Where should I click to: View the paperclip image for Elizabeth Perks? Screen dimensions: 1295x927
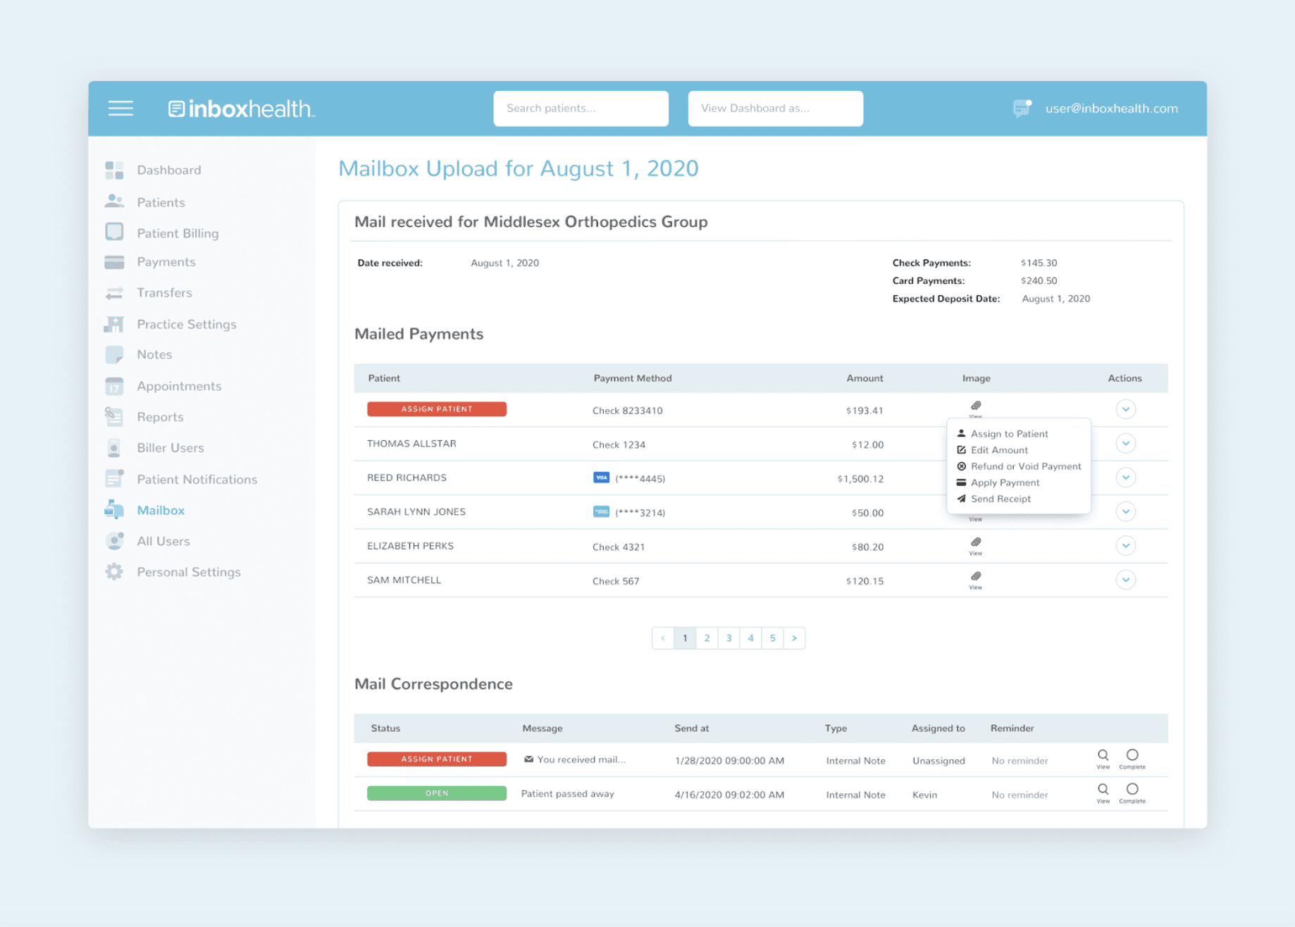pyautogui.click(x=976, y=545)
